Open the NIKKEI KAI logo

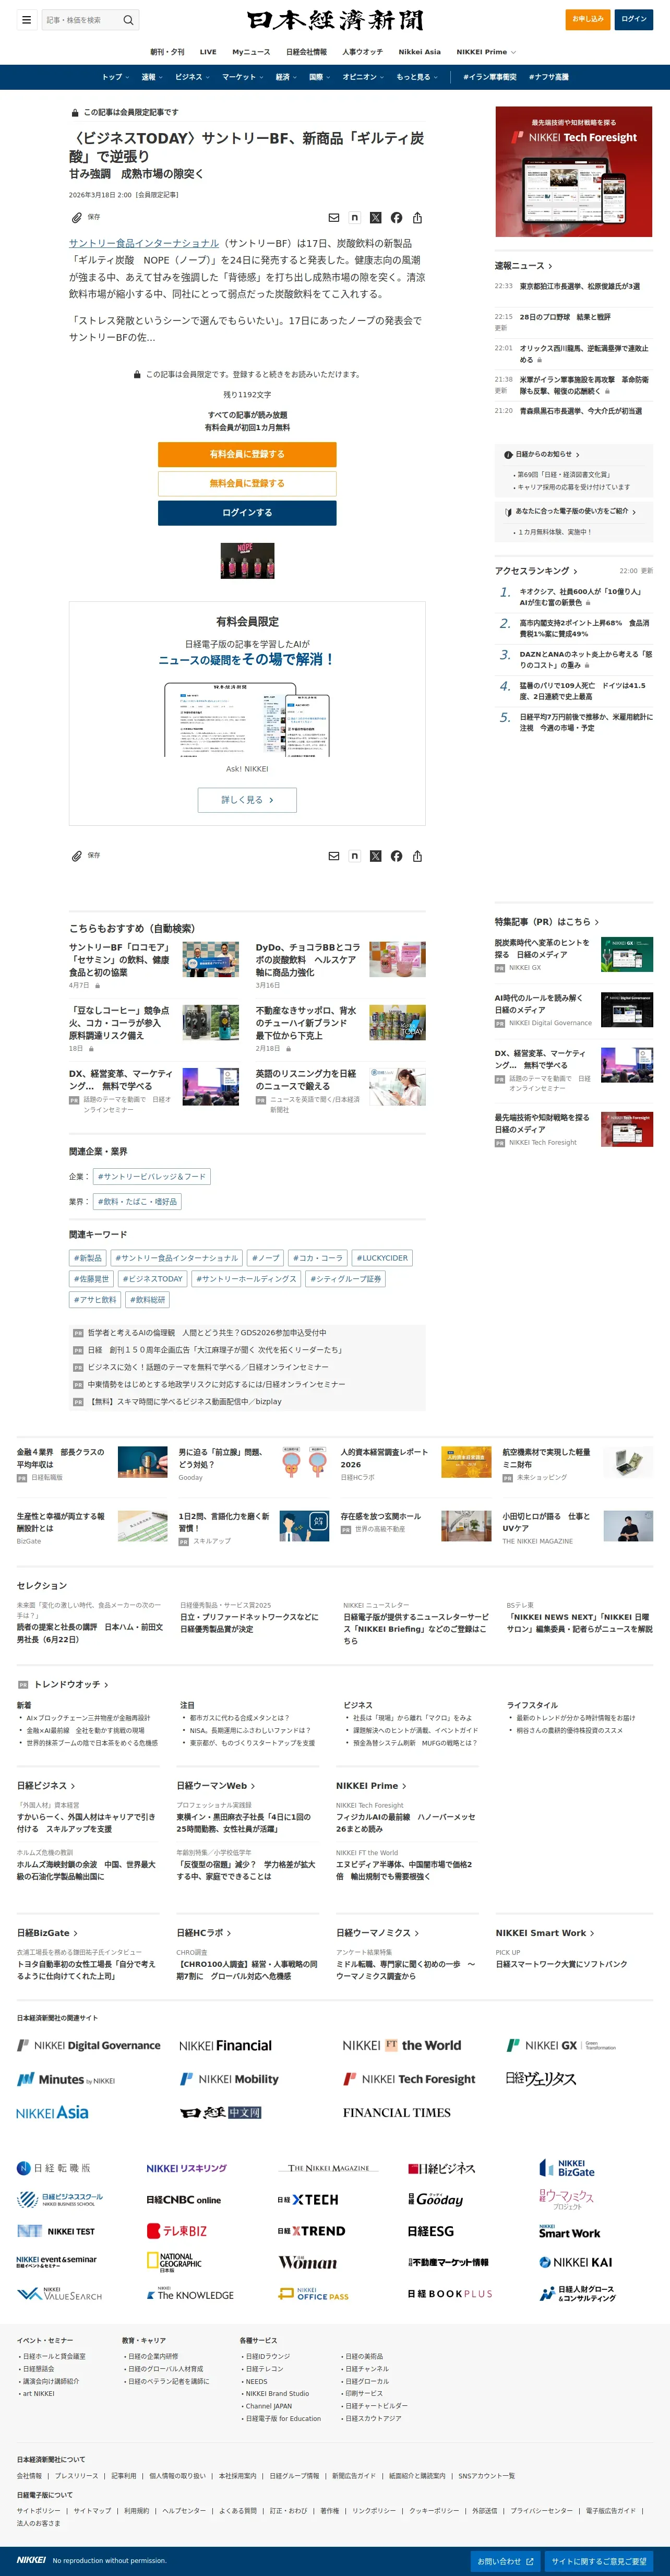tap(576, 2262)
